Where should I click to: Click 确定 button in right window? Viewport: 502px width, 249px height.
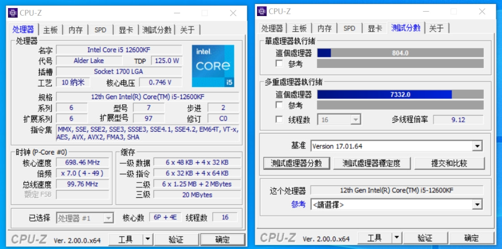(472, 238)
